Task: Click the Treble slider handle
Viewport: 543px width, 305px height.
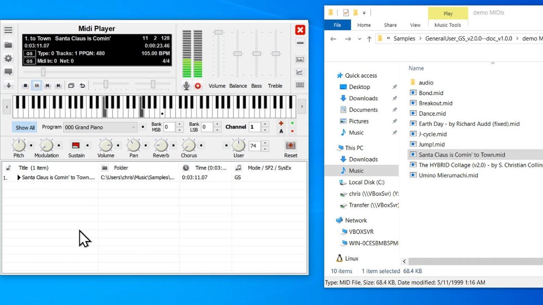Action: pyautogui.click(x=276, y=54)
